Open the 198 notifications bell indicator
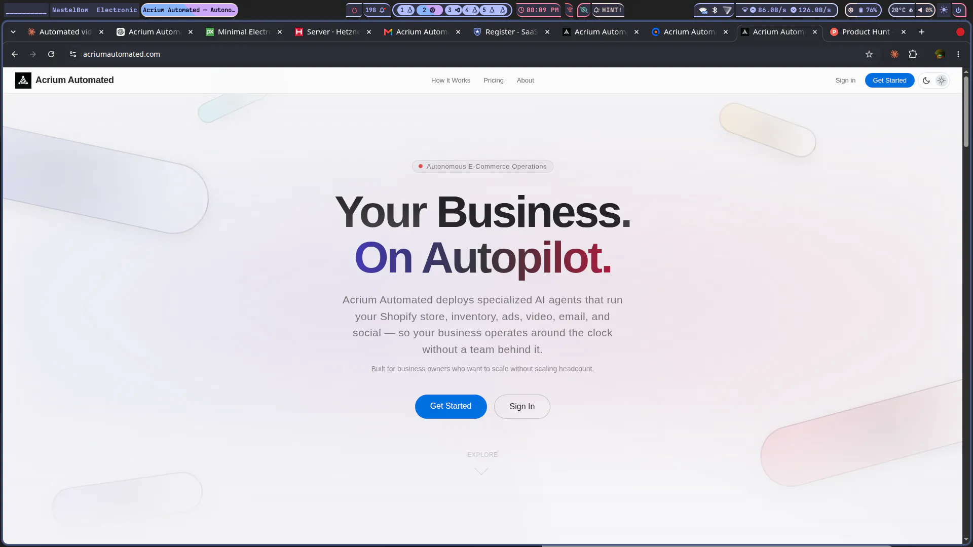 point(376,10)
